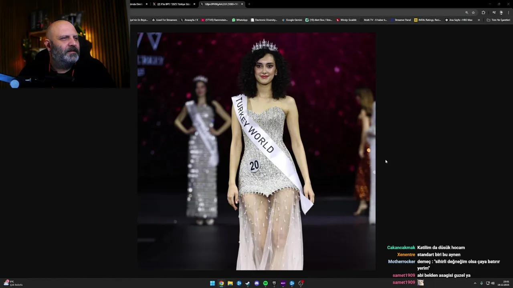
Task: Open the IMDb: Ratings, Revi... bookmark
Action: (427, 20)
